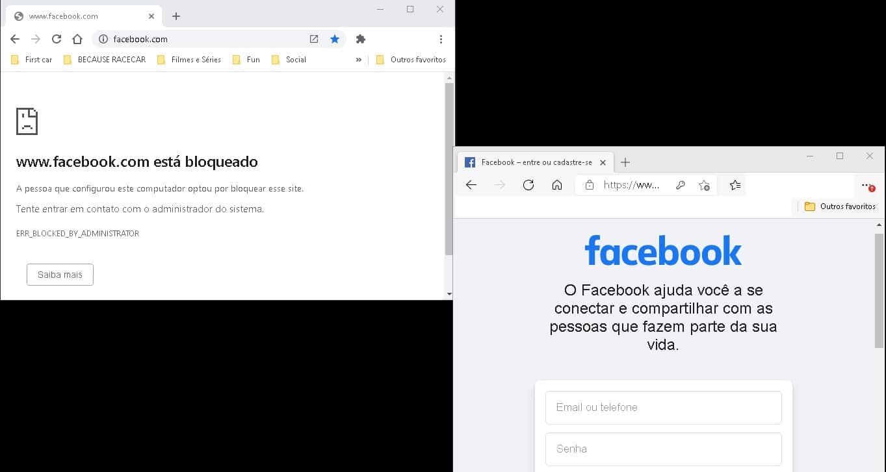This screenshot has height=472, width=886.
Task: Maximize the Edge window
Action: click(840, 156)
